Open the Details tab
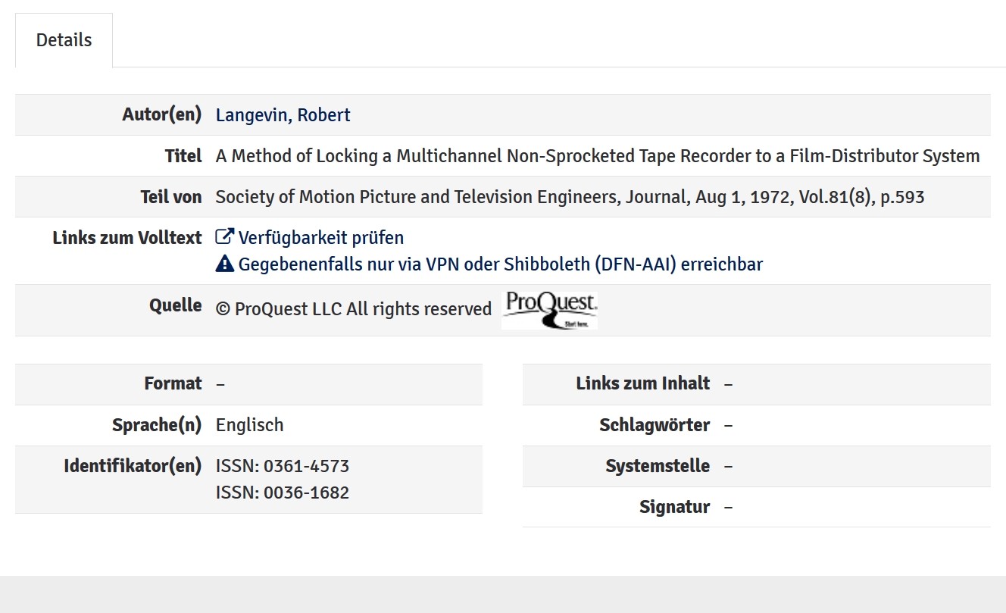The width and height of the screenshot is (1006, 613). click(x=64, y=40)
